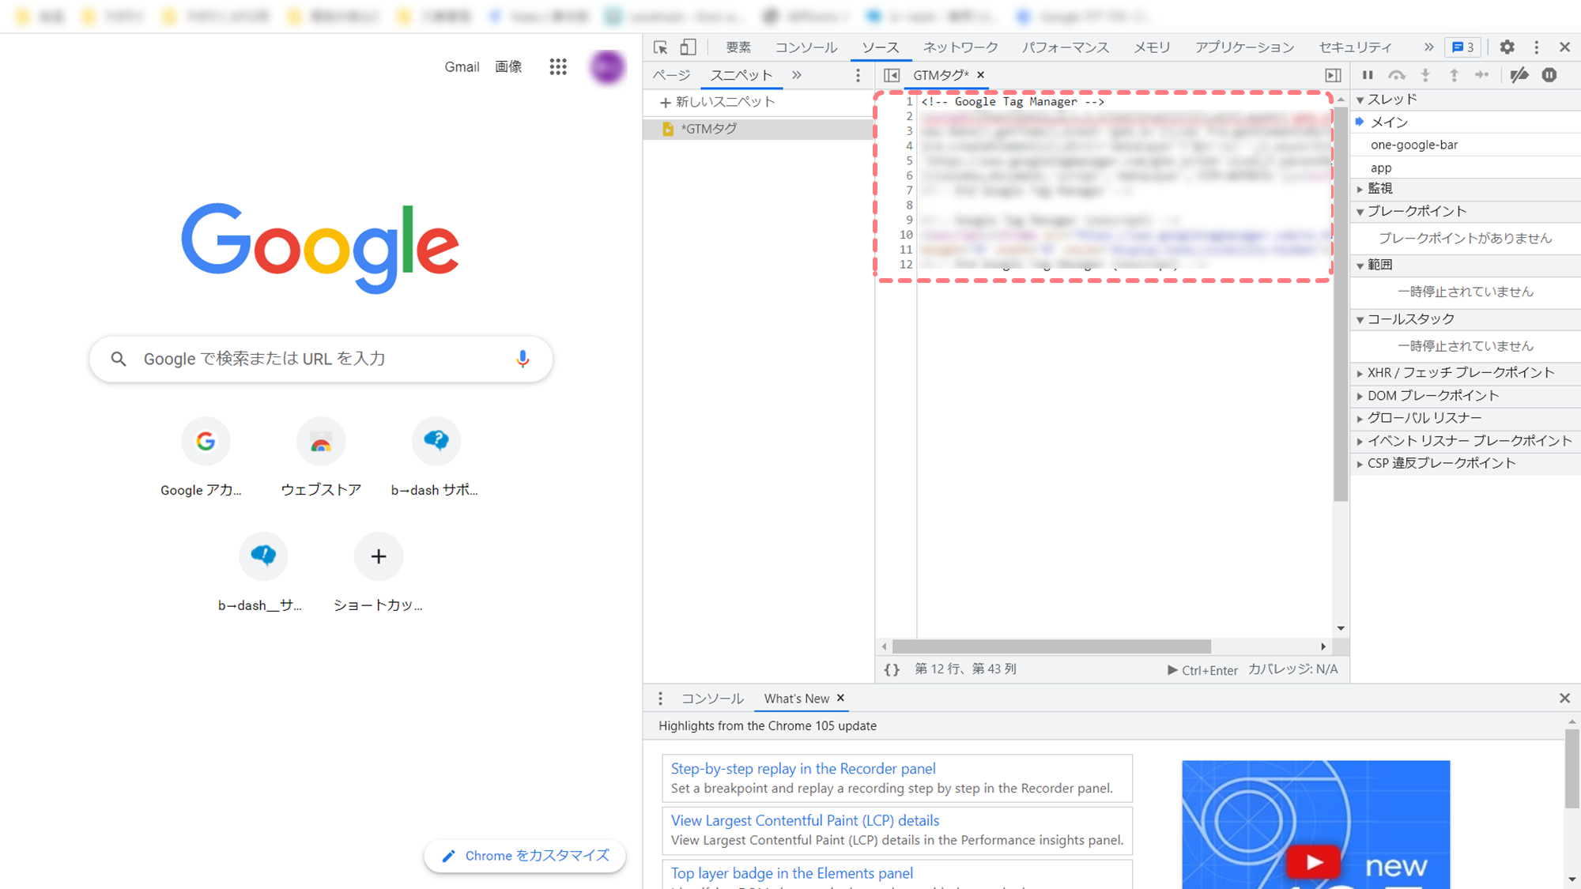This screenshot has width=1581, height=889.
Task: Open the DevTools three-dot customize menu
Action: click(x=1536, y=47)
